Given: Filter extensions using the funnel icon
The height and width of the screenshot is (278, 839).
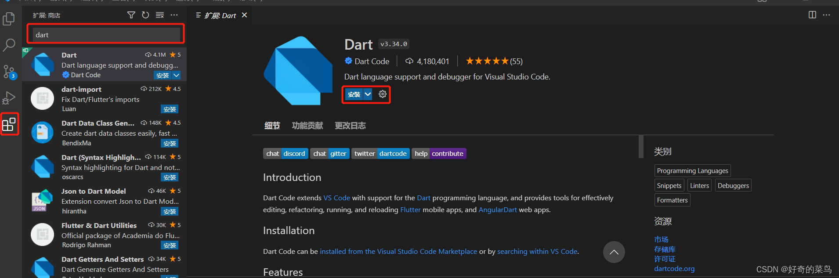Looking at the screenshot, I should click(131, 15).
